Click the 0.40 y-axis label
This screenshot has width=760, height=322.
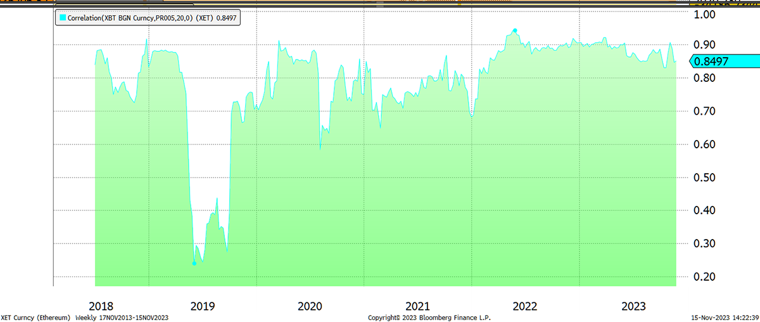tap(705, 210)
